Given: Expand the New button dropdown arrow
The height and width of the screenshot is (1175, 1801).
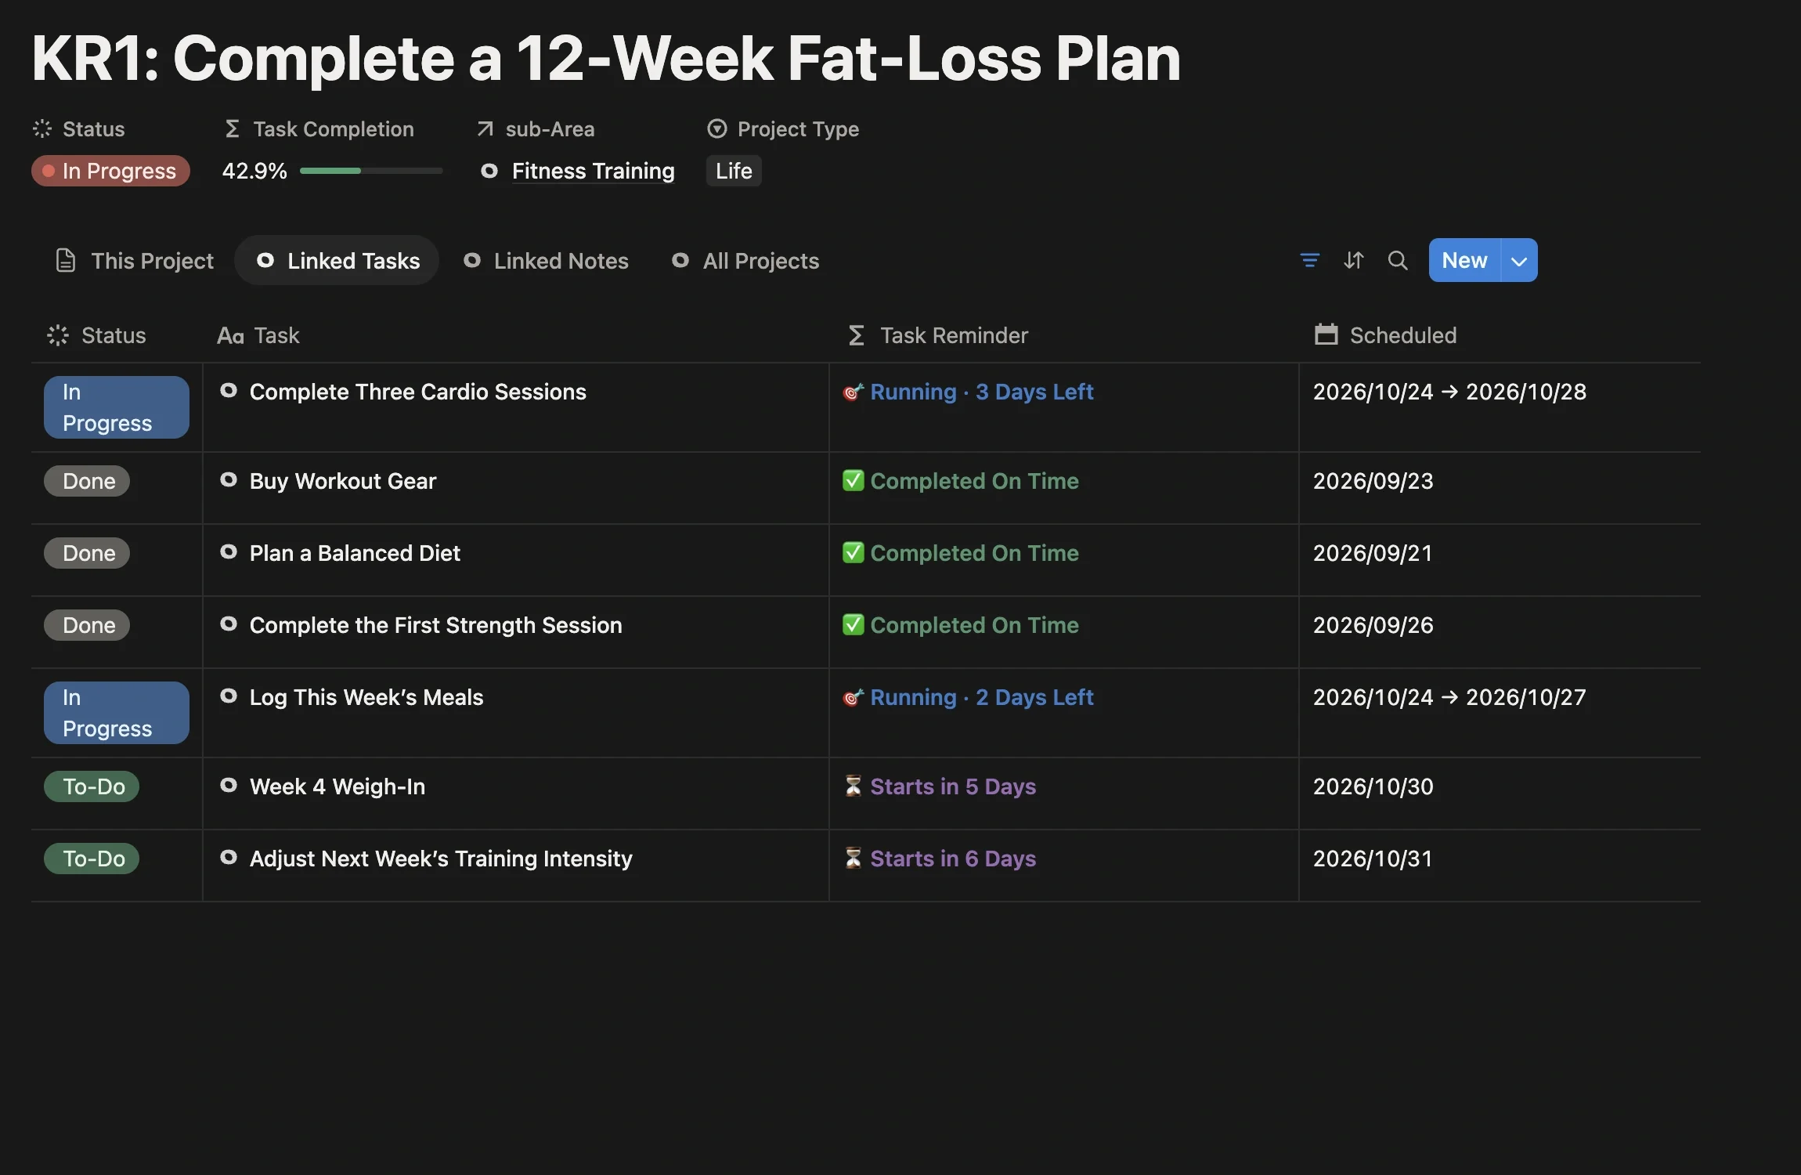Looking at the screenshot, I should tap(1519, 260).
